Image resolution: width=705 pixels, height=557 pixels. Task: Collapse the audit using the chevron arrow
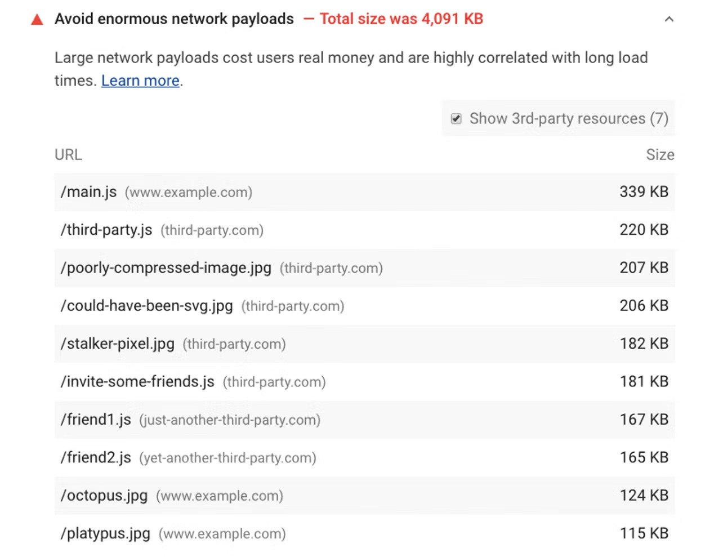tap(669, 19)
